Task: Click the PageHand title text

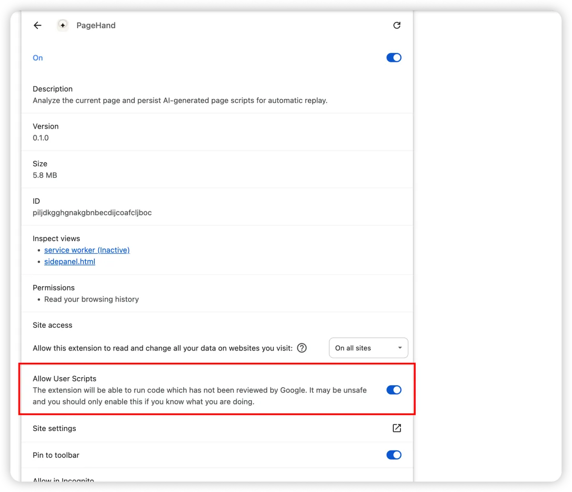Action: (x=96, y=25)
